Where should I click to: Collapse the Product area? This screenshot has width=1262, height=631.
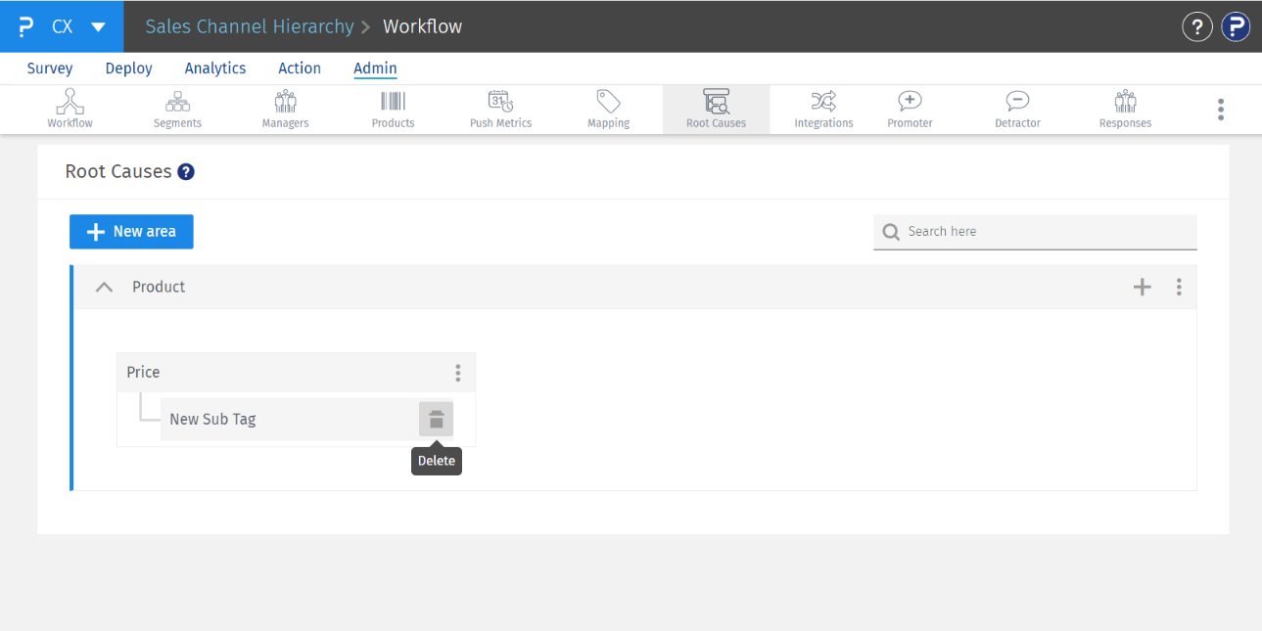tap(104, 287)
